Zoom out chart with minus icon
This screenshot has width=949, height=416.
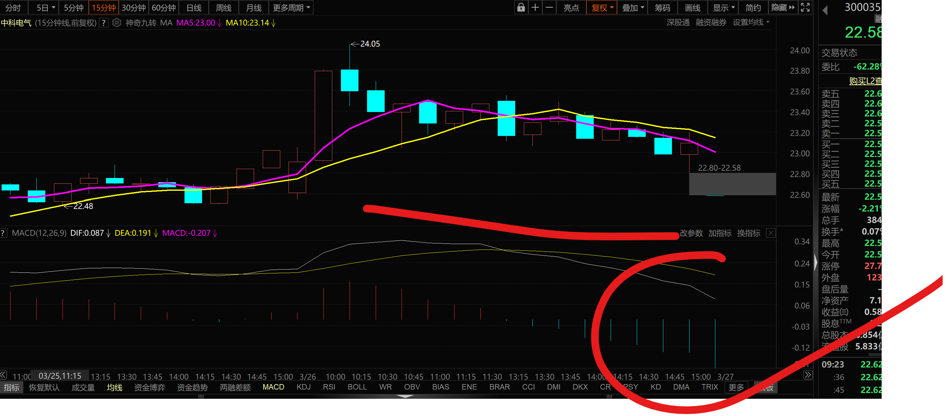(x=549, y=7)
